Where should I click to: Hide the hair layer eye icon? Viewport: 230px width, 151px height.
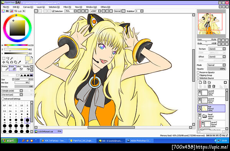point(200,107)
